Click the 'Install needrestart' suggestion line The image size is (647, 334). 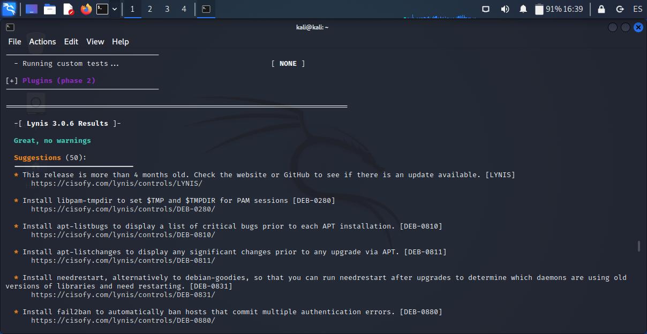pyautogui.click(x=316, y=282)
